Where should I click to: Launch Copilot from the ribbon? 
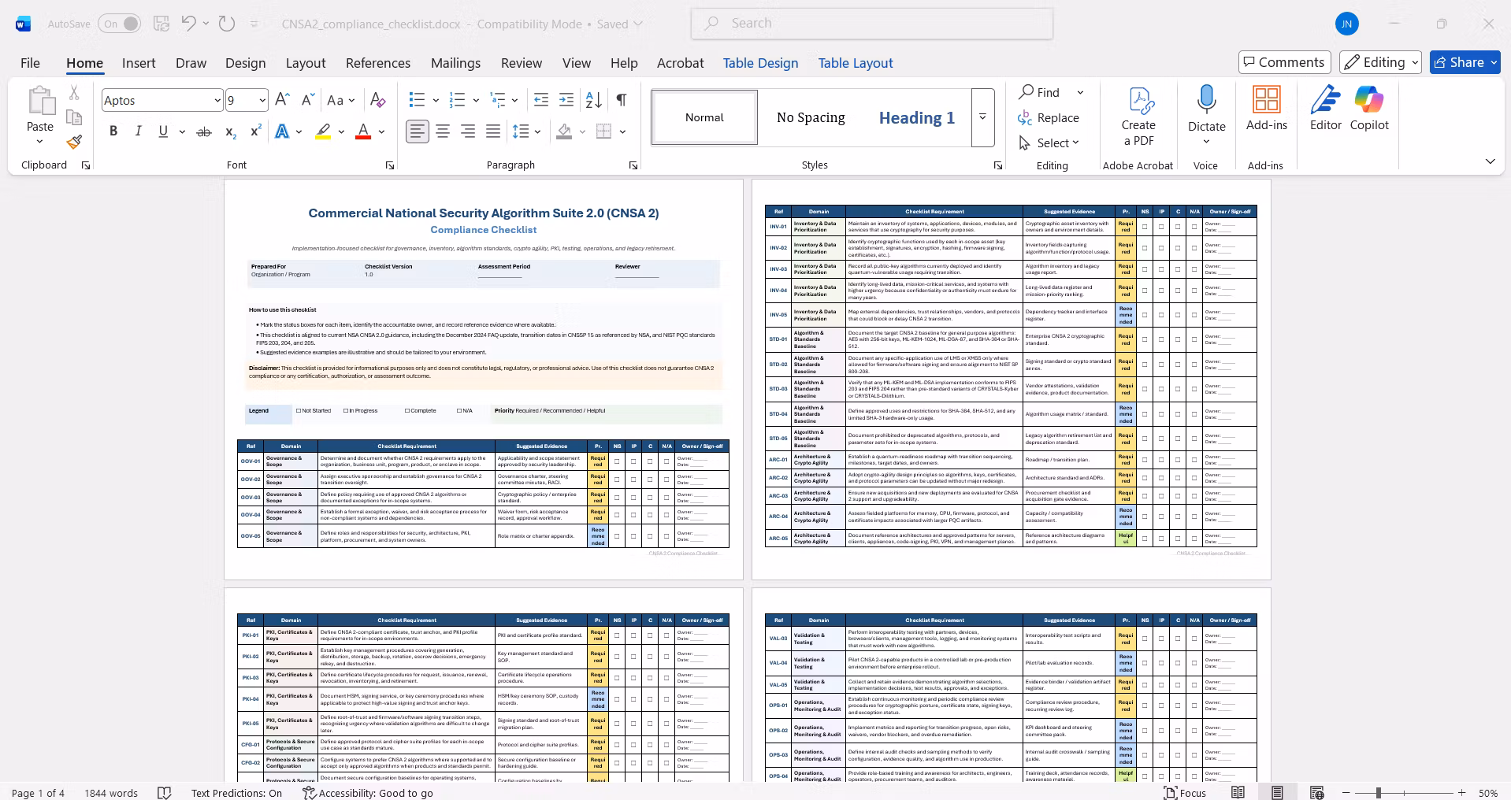coord(1369,109)
